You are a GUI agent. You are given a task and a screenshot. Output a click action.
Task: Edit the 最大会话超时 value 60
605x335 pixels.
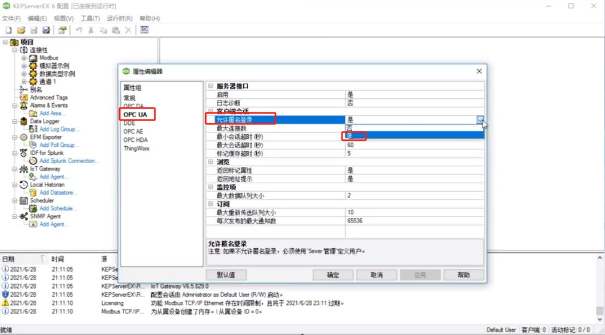(415, 145)
